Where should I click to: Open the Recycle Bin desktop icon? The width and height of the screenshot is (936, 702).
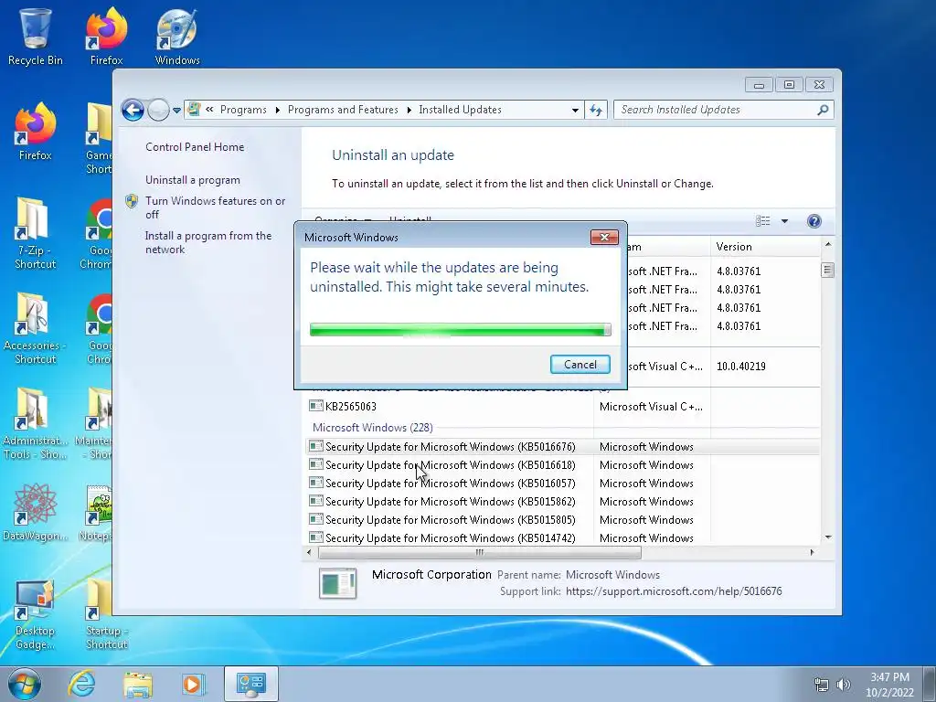point(36,36)
